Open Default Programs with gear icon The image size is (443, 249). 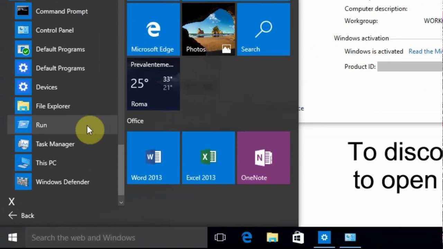coord(62,68)
